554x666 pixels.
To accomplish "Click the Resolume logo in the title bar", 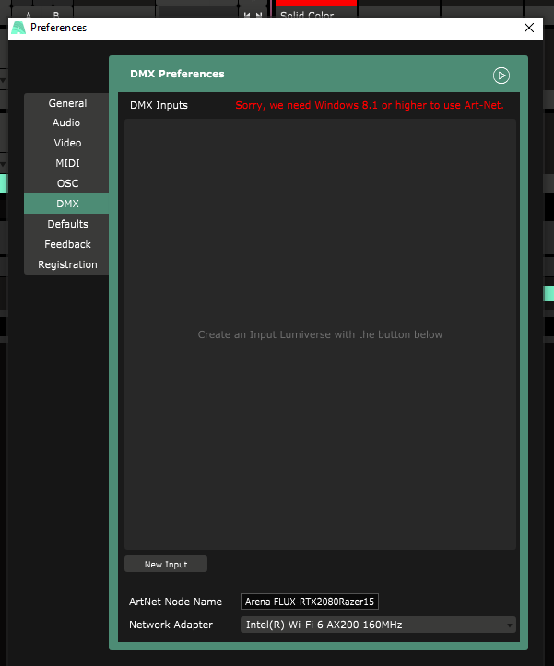I will pos(18,28).
